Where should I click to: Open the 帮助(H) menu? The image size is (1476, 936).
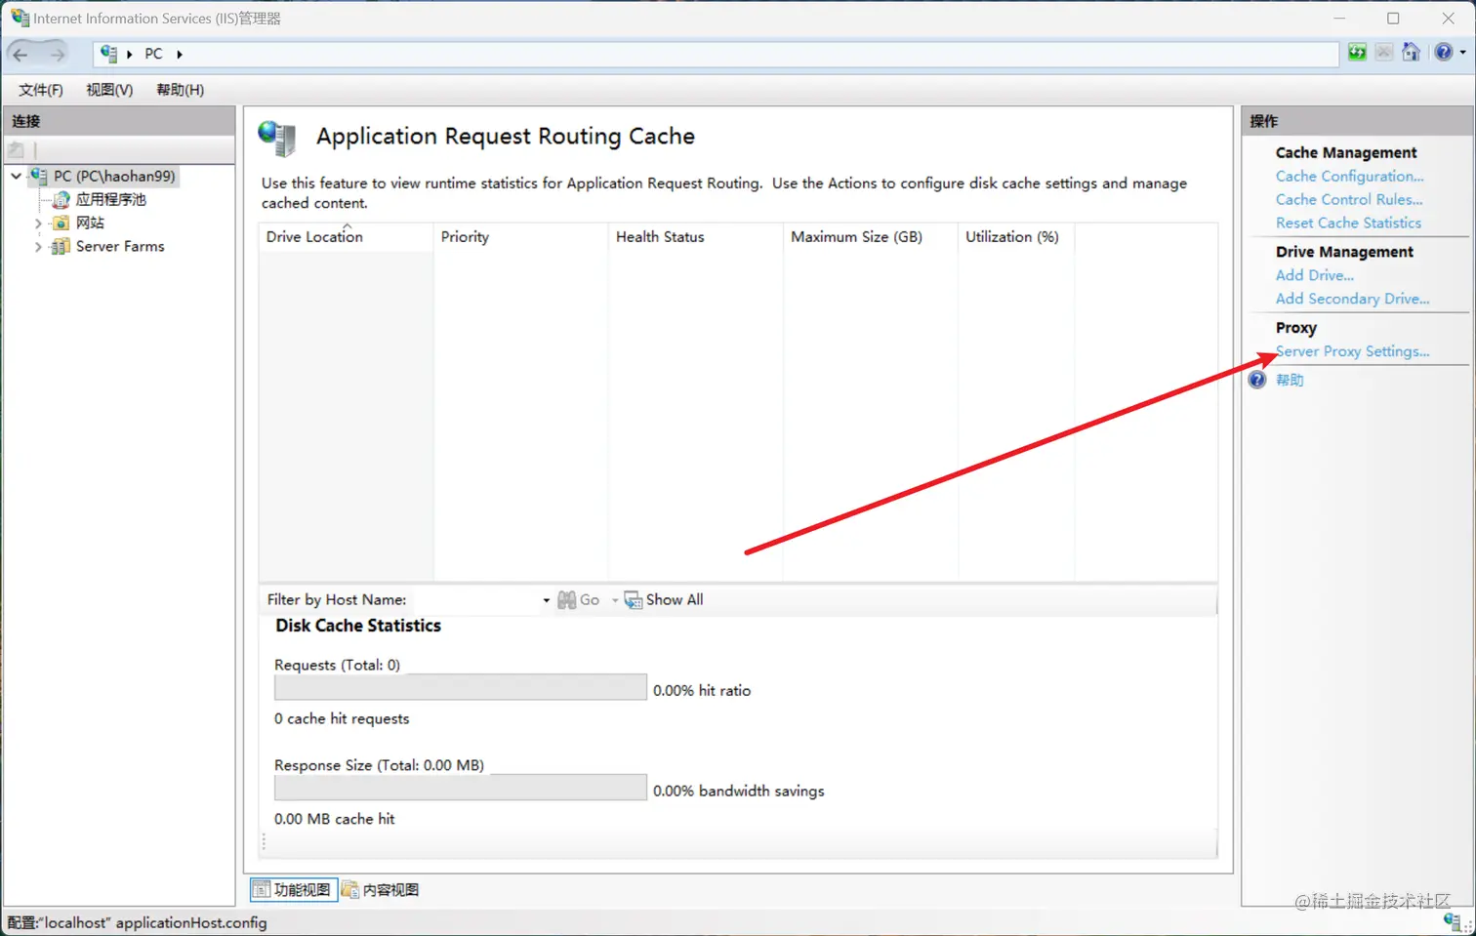pos(181,90)
